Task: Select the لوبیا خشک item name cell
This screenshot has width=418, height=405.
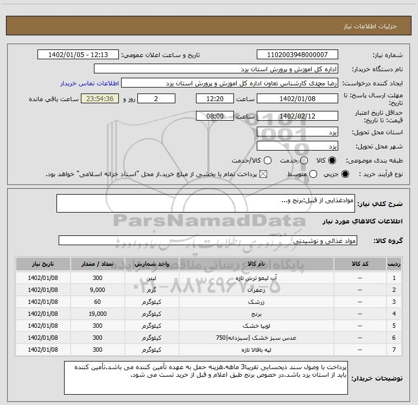Action: [256, 326]
